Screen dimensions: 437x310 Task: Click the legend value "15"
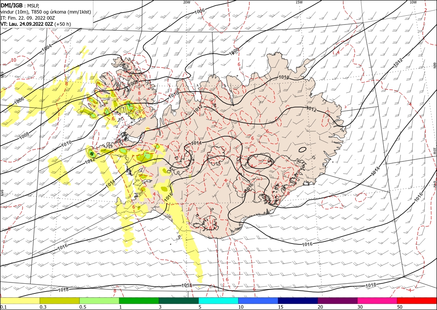(x=281, y=307)
